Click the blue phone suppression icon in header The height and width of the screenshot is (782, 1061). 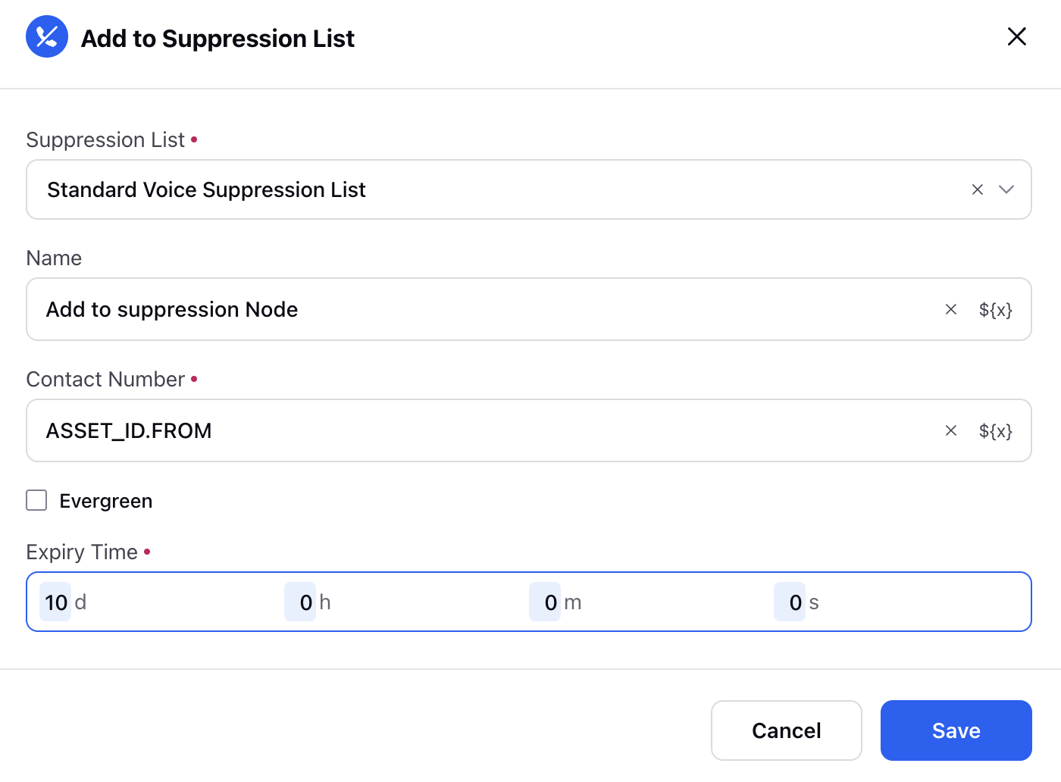(x=47, y=36)
